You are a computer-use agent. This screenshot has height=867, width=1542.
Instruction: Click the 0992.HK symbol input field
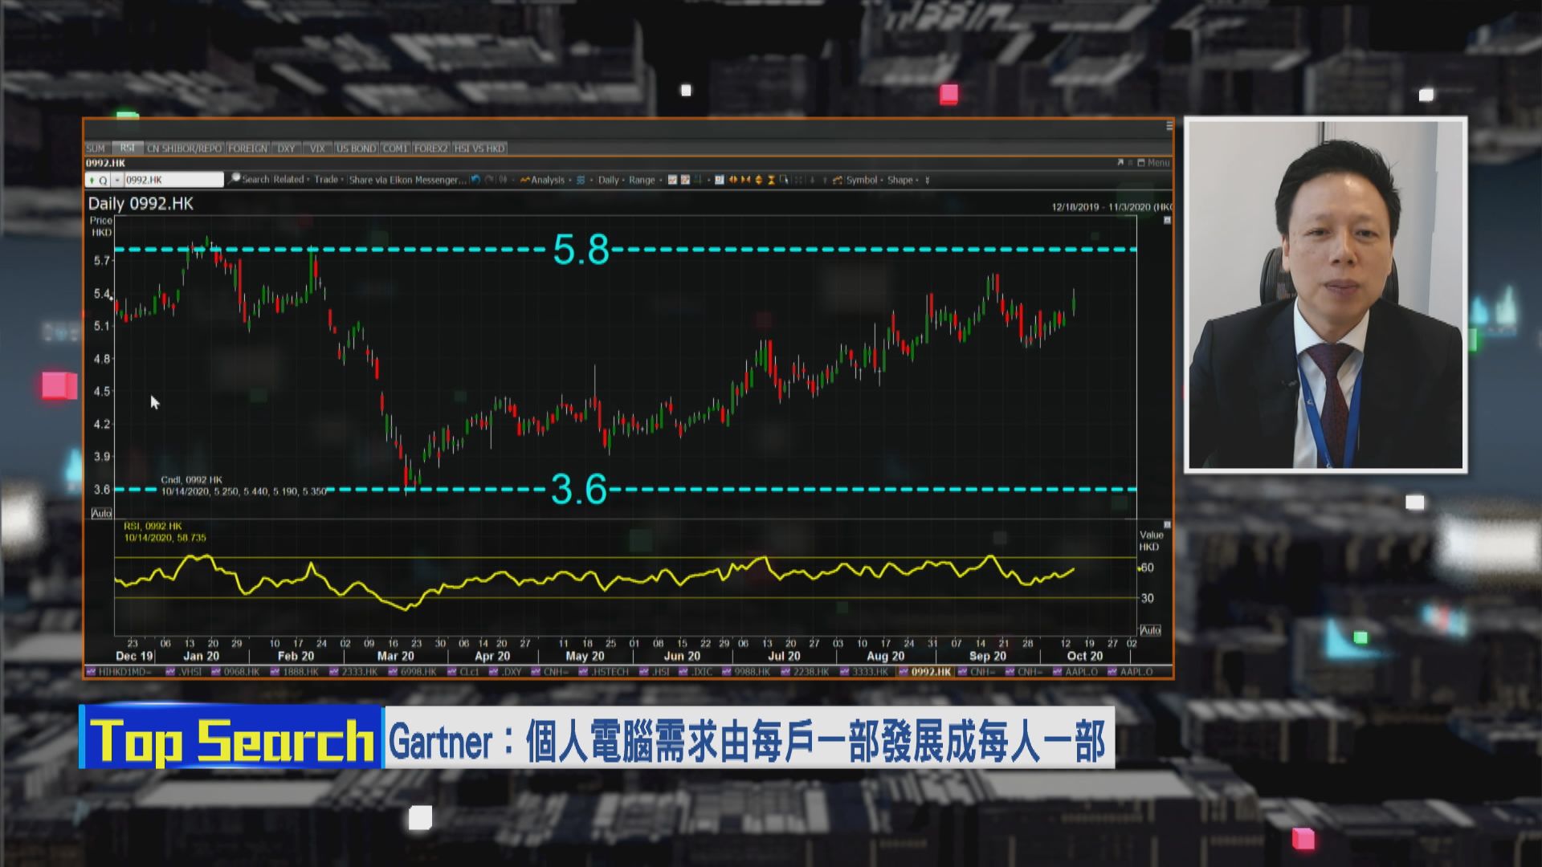[171, 180]
